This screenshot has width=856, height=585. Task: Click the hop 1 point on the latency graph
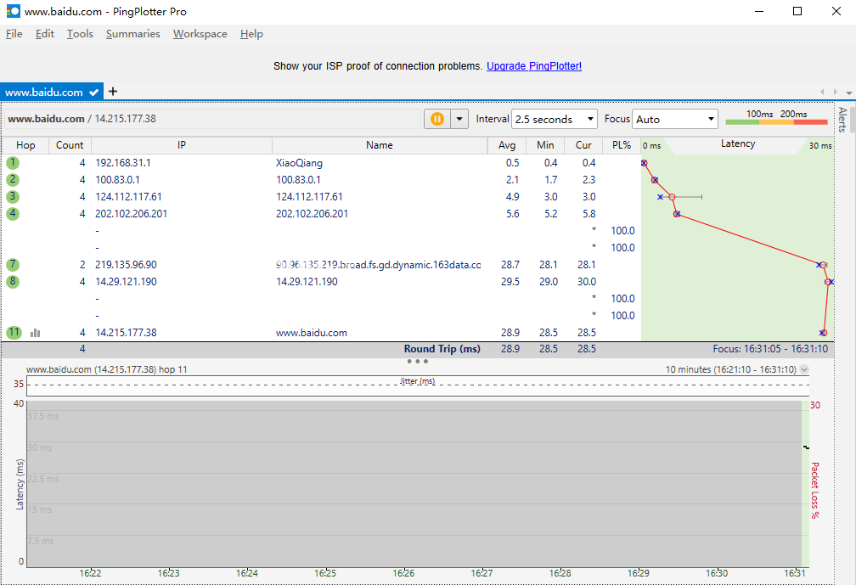pyautogui.click(x=645, y=163)
